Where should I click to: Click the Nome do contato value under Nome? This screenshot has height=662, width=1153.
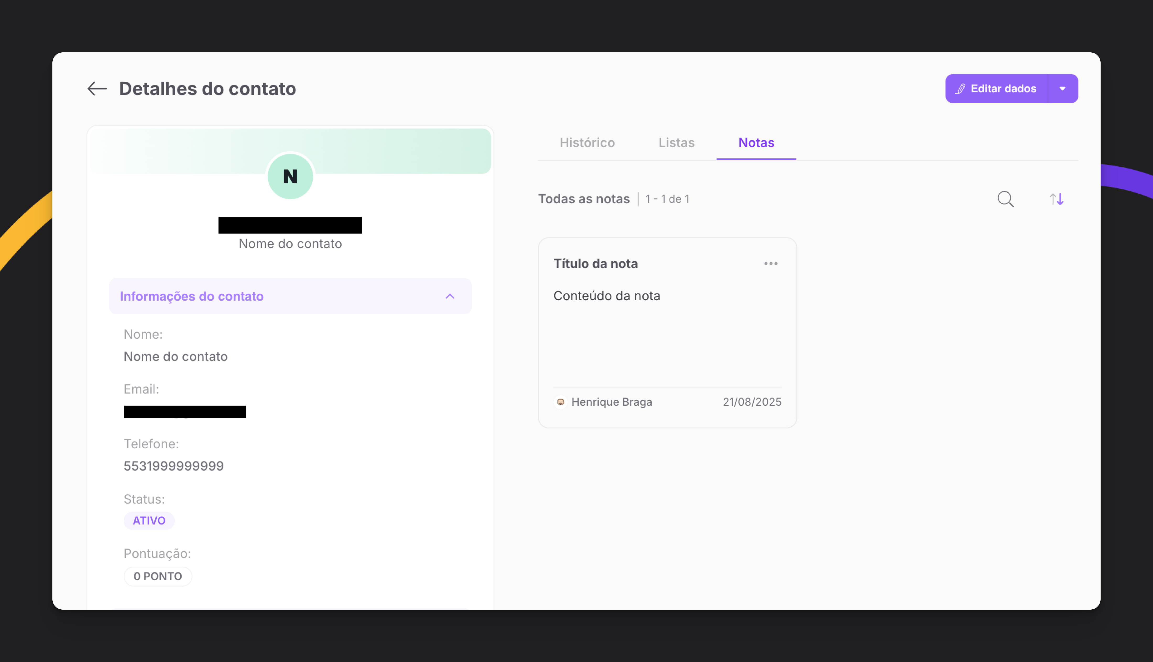176,356
